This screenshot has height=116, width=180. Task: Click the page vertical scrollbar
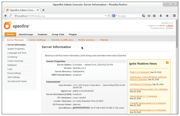[177, 34]
